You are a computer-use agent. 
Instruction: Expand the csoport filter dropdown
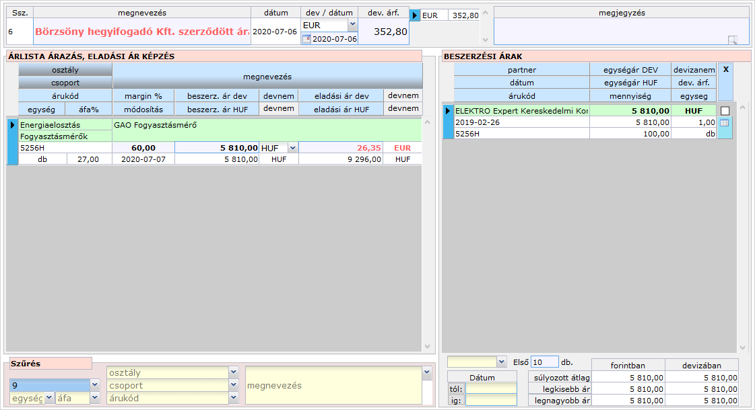[233, 386]
